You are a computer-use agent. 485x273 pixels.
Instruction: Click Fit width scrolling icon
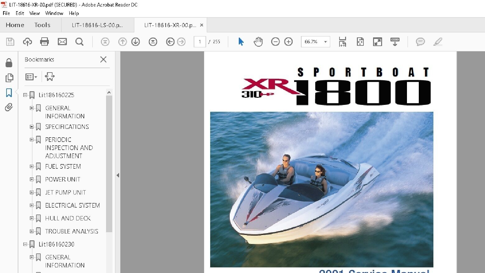click(343, 42)
